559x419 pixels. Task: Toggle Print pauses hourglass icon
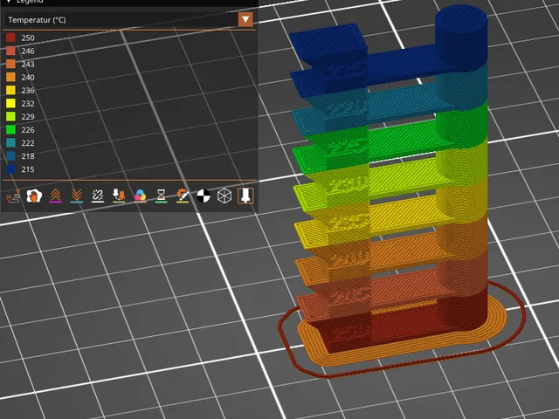pos(161,196)
